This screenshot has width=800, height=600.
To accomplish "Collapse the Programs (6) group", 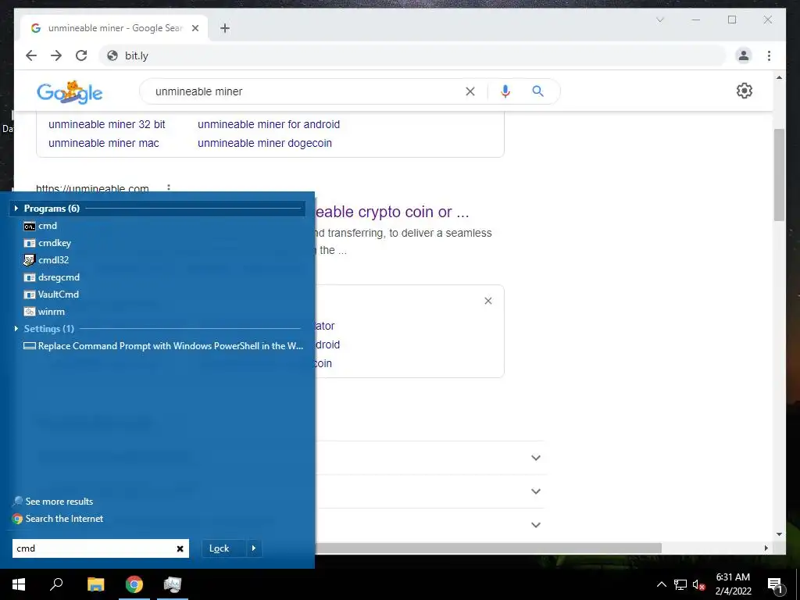I will point(16,208).
